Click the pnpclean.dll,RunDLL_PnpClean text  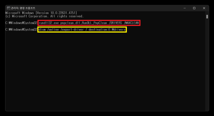(84, 23)
